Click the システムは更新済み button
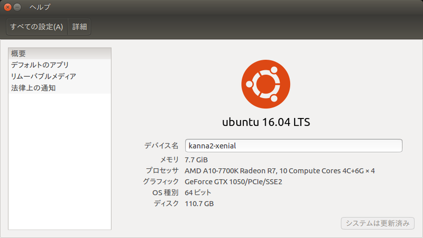423x238 pixels. (378, 223)
